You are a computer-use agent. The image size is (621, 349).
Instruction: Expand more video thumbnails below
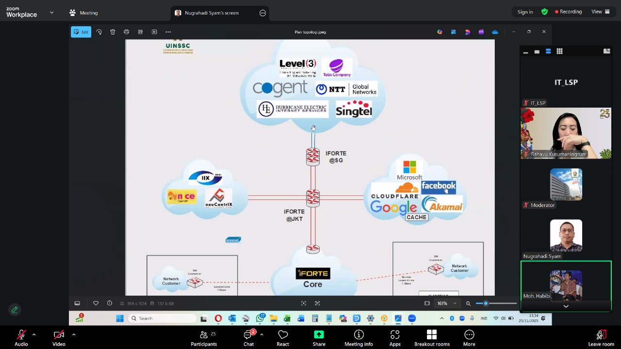click(x=566, y=306)
